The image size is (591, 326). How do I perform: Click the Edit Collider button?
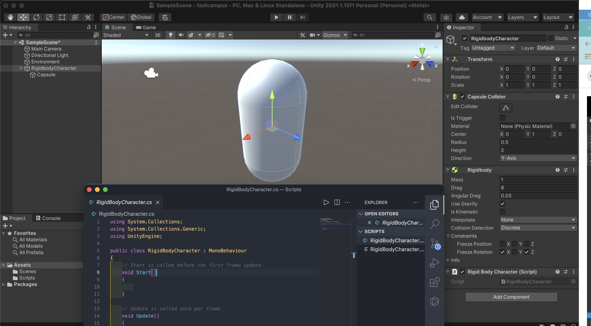[506, 107]
